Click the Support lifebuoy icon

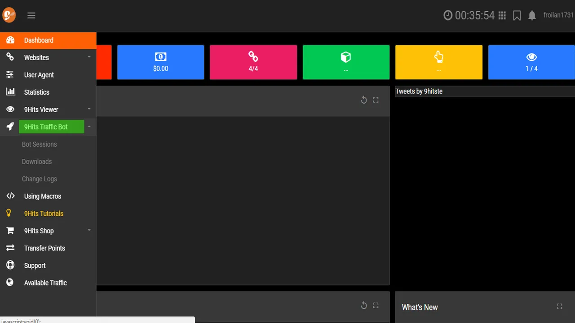(10, 265)
